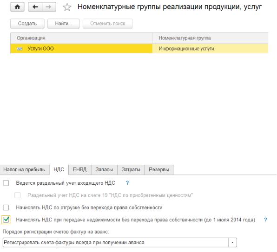Open the Резервы tab
277x252 pixels.
[x=159, y=170]
